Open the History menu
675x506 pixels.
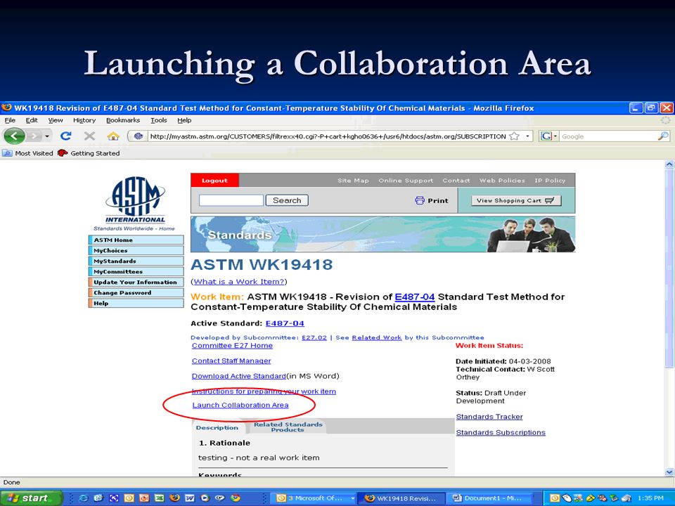84,120
